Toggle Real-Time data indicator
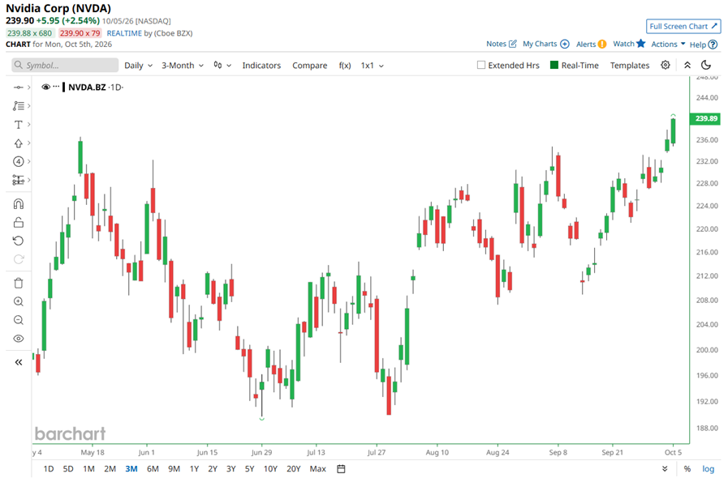This screenshot has width=728, height=478. 575,66
